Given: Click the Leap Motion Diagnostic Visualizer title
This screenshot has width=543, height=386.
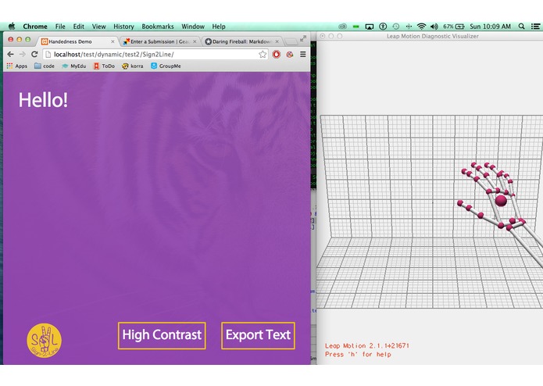Looking at the screenshot, I should tap(433, 36).
